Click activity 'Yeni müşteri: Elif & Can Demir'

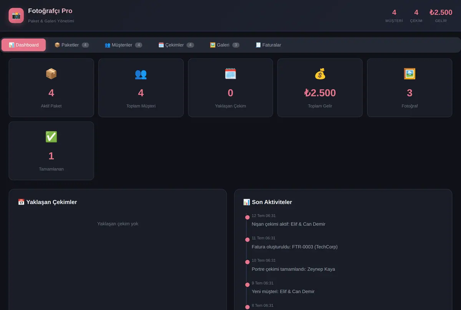[x=283, y=291]
